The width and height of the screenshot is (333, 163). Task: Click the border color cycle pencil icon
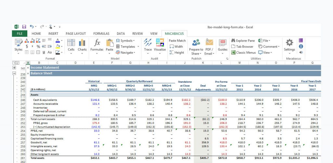38,41
